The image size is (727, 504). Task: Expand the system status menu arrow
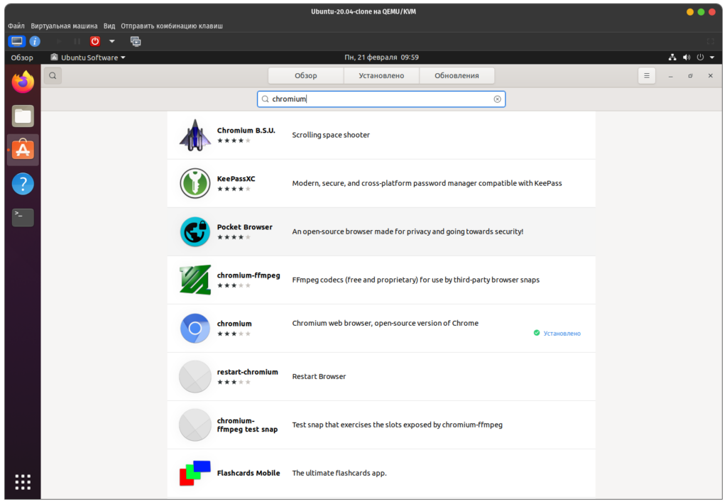711,57
